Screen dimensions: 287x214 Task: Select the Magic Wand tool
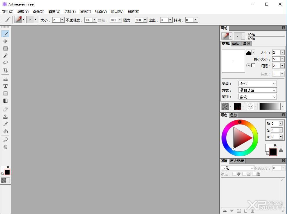click(x=6, y=56)
